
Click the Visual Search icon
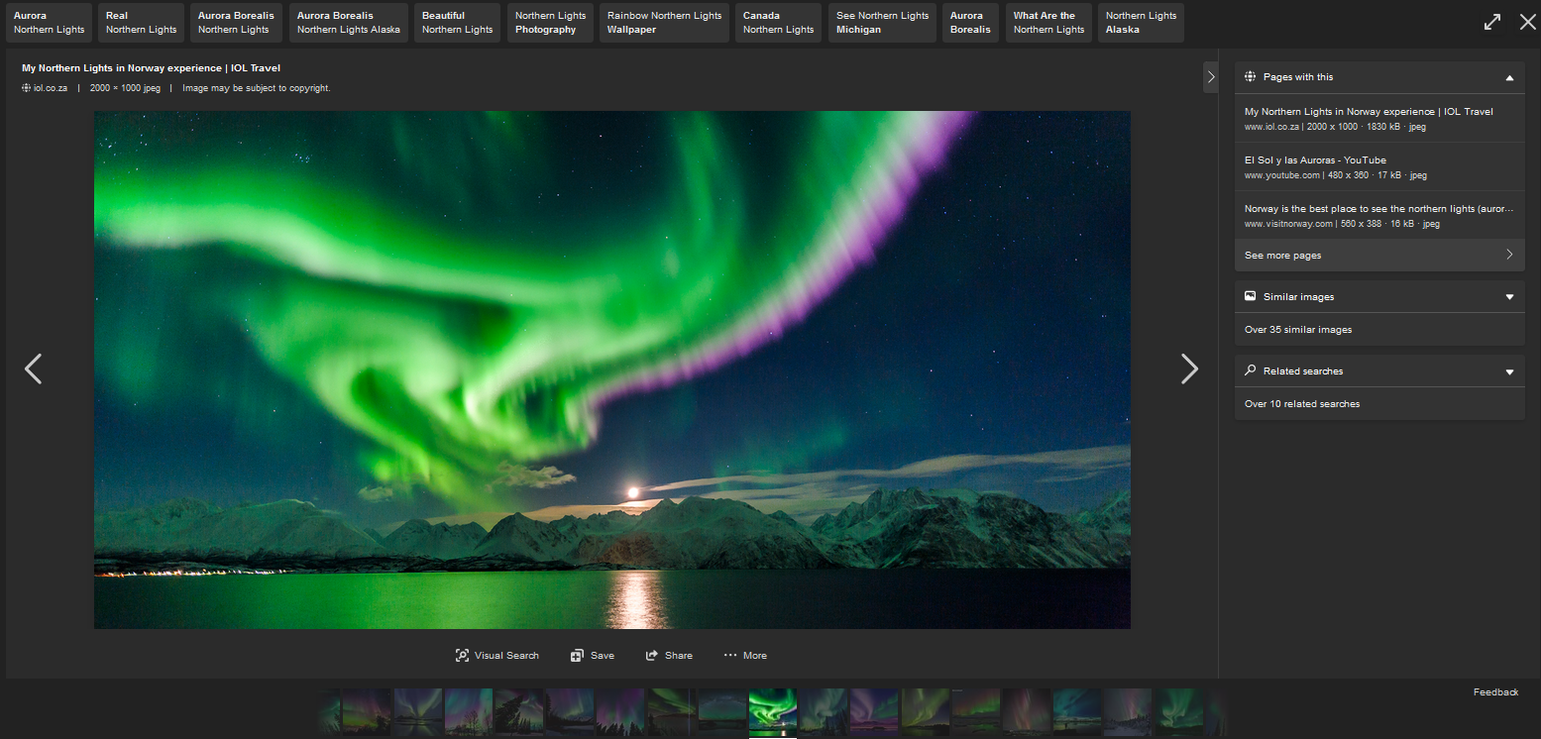[x=462, y=655]
